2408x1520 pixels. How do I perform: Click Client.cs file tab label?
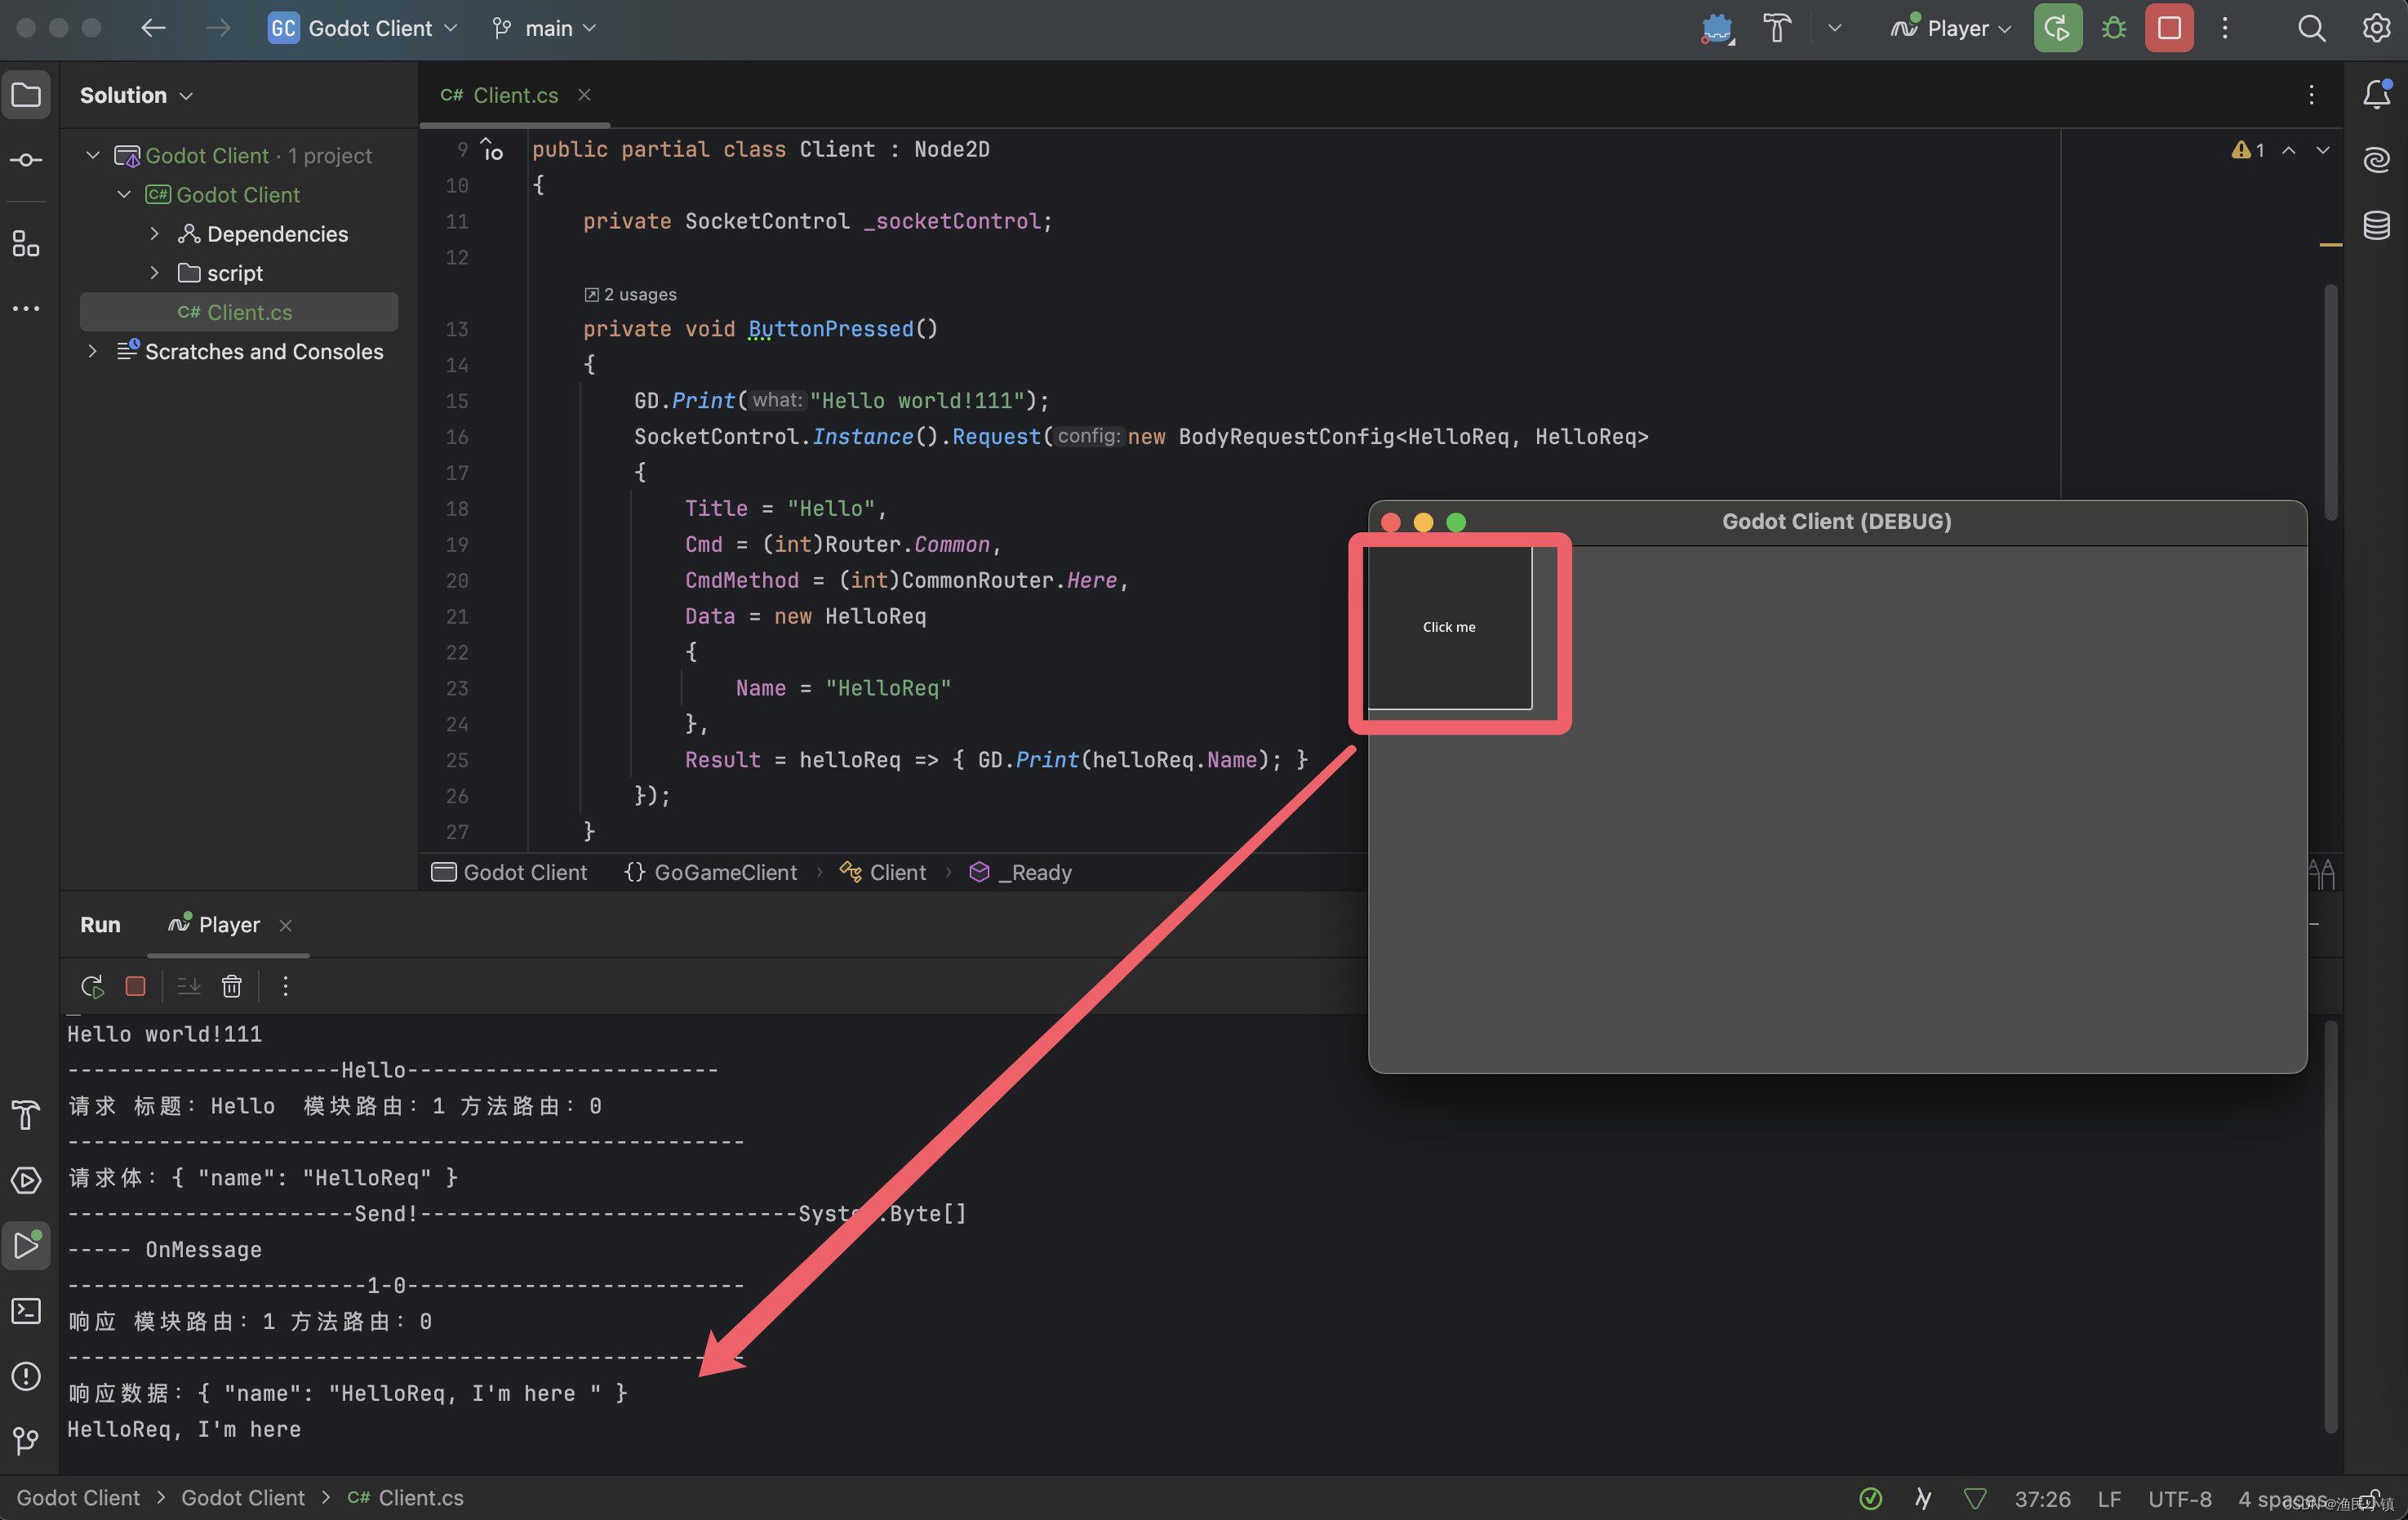tap(515, 95)
